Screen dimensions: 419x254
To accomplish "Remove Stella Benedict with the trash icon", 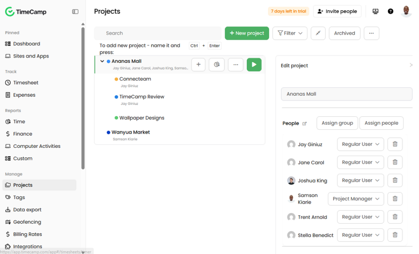I will [395, 235].
